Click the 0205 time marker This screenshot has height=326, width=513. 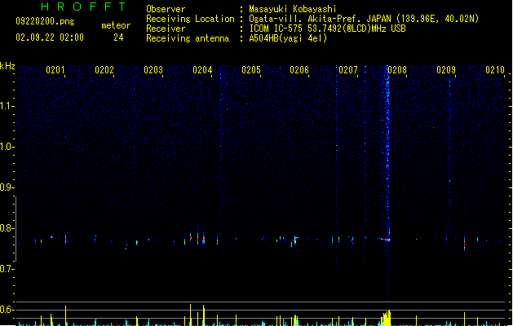pyautogui.click(x=251, y=70)
